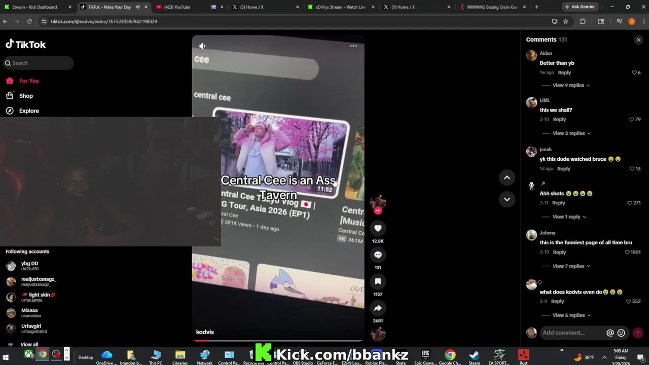Like Aidan's comment "Better than yb"
The image size is (649, 365).
click(634, 72)
